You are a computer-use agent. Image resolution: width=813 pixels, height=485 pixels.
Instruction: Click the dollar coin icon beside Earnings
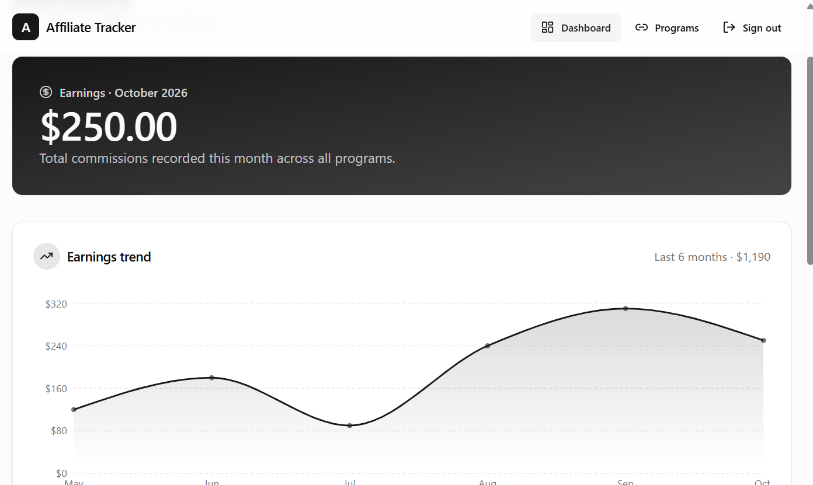(x=46, y=92)
